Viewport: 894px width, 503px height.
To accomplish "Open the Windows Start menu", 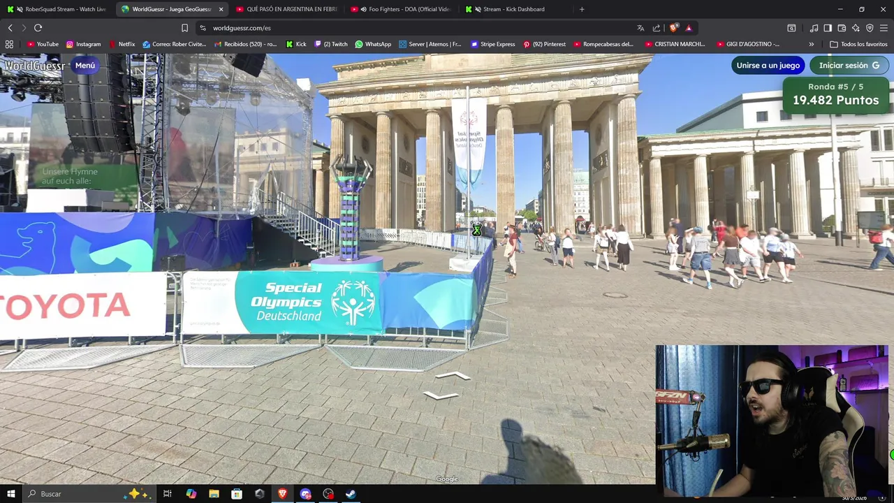I will pyautogui.click(x=10, y=494).
